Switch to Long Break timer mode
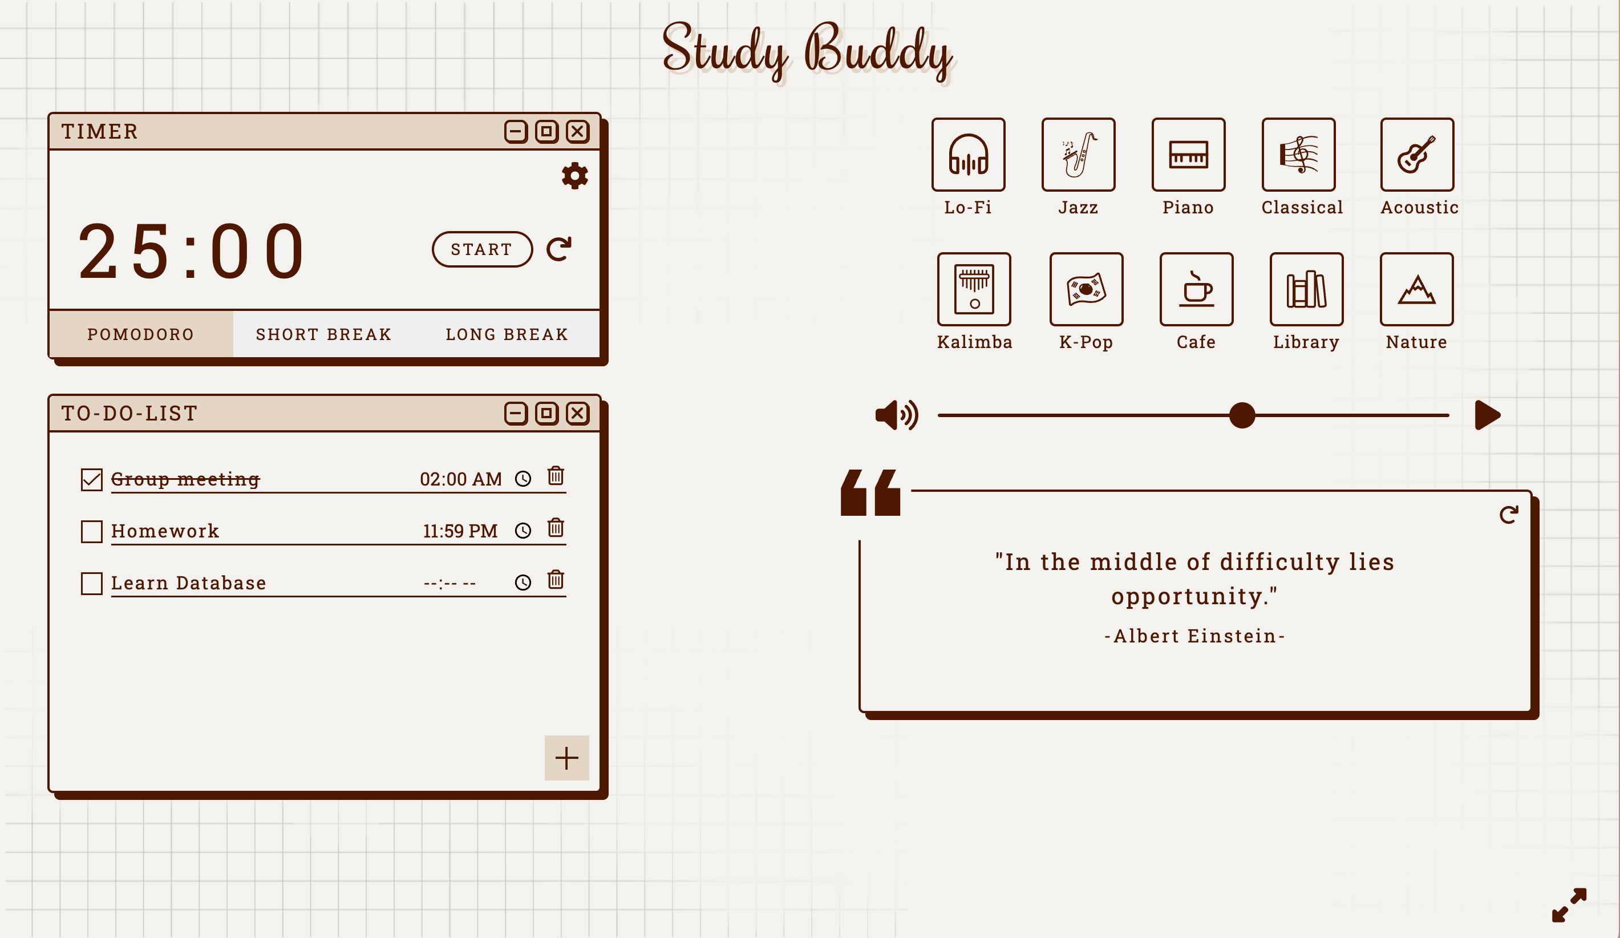 (x=507, y=333)
